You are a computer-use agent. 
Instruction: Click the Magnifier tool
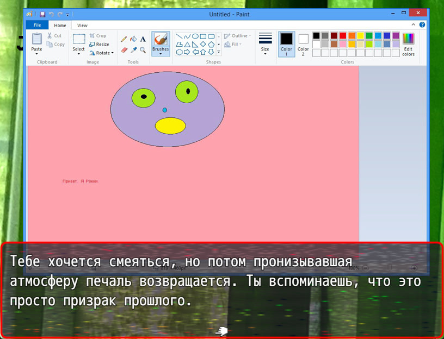143,50
